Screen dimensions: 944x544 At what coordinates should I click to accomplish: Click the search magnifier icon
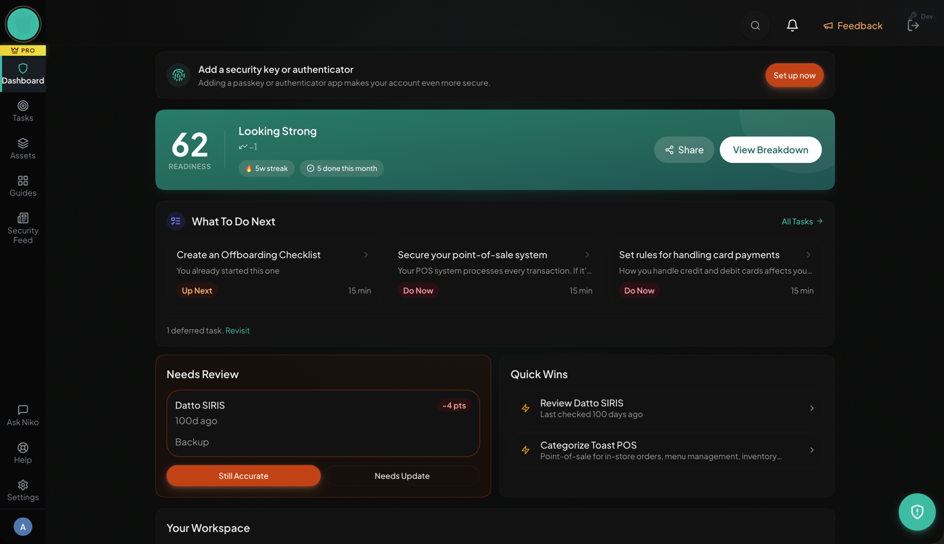pos(755,26)
